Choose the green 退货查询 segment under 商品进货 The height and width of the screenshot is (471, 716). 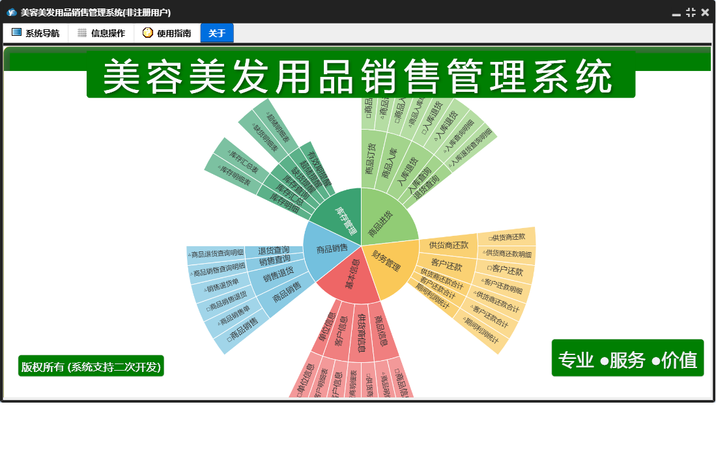click(426, 188)
